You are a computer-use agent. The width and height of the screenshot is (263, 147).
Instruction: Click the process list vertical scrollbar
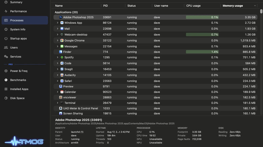click(261, 11)
